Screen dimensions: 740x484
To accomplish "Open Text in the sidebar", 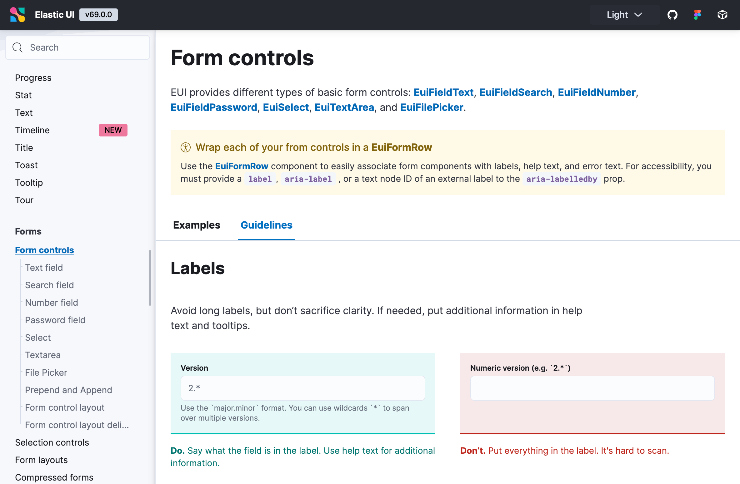I will (24, 113).
